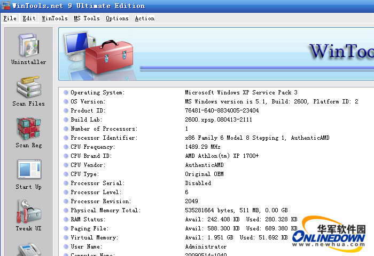Image resolution: width=374 pixels, height=256 pixels.
Task: Select the Paging File label
Action: [89, 228]
